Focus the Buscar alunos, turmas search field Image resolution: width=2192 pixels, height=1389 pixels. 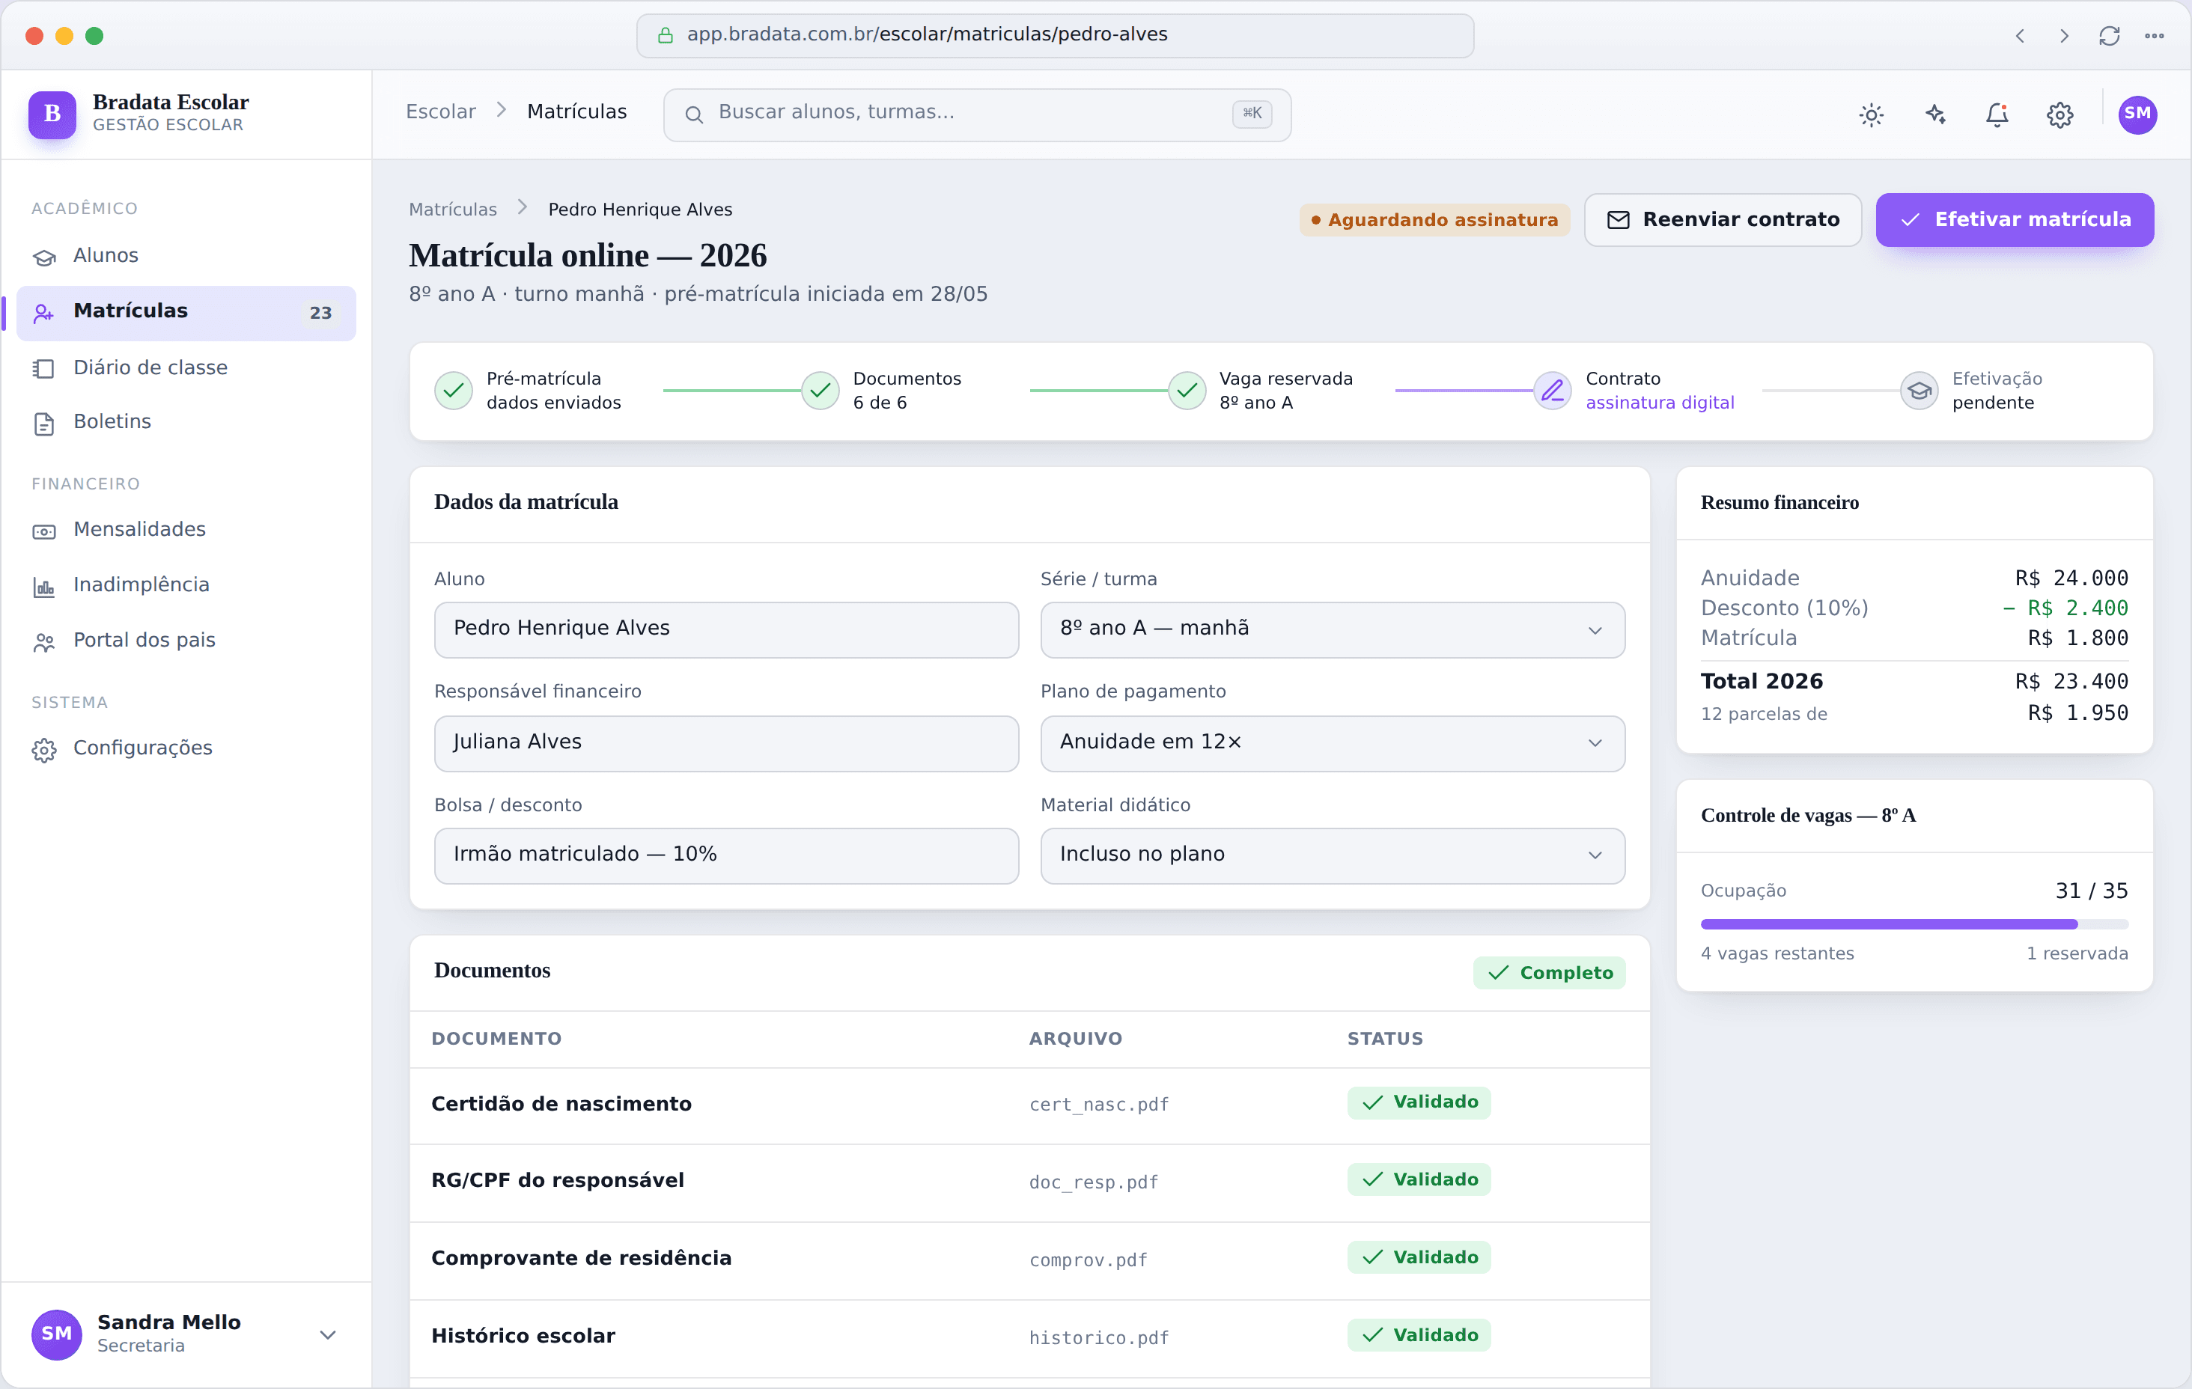coord(977,115)
